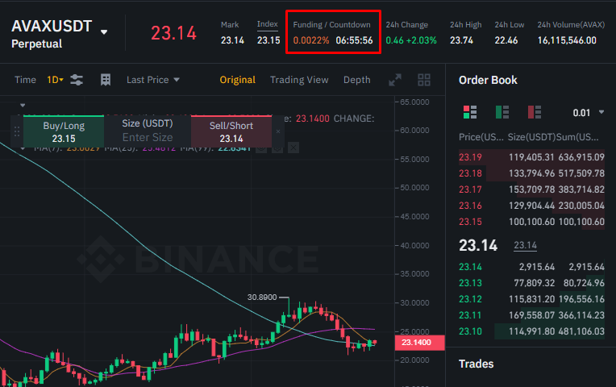Screen dimensions: 616x387
Task: Click the Mark price value 23.14
Action: point(232,40)
